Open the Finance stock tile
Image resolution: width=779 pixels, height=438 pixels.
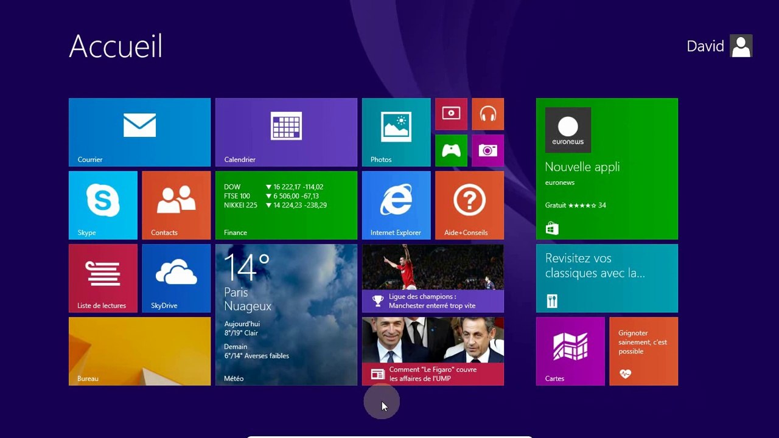pos(286,205)
